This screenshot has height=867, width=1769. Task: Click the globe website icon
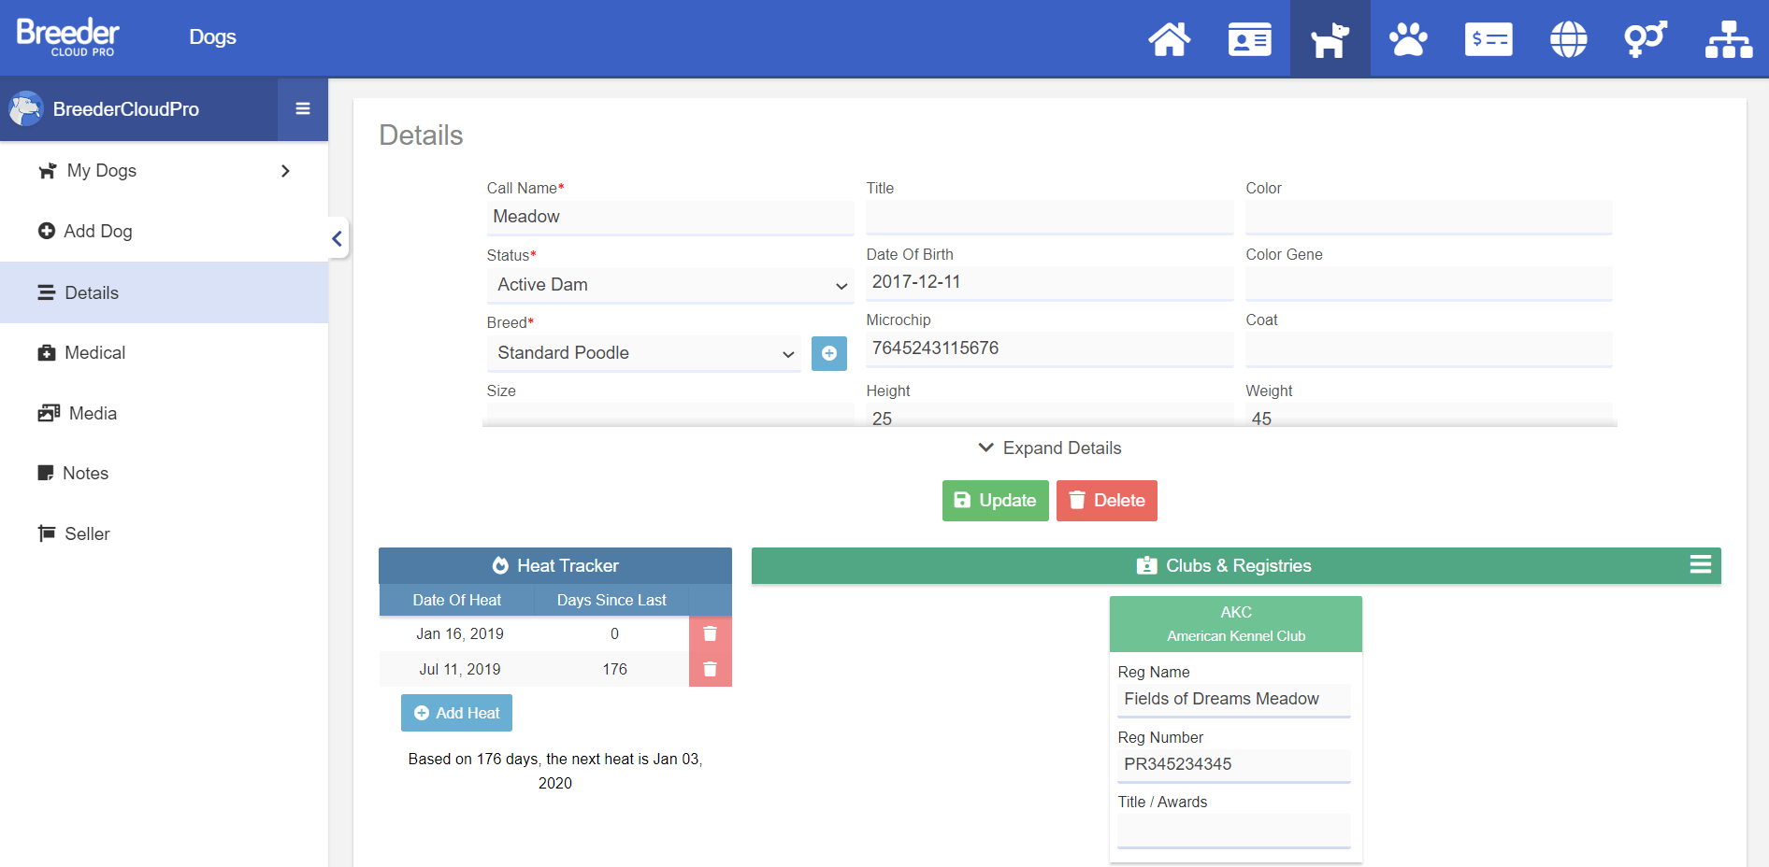1567,38
